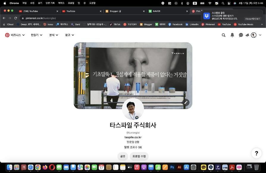Screen dimensions: 266x173
Task: Close the NAVER tab
Action: pyautogui.click(x=187, y=11)
